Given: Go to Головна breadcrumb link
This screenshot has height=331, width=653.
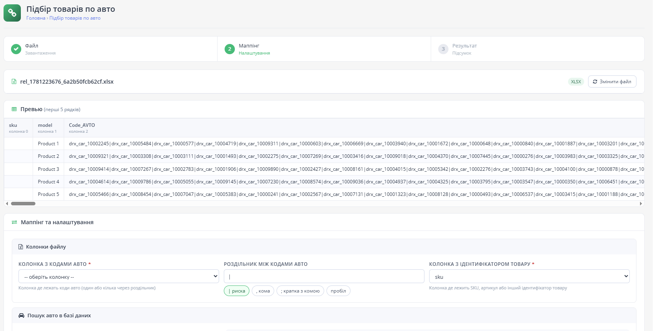Looking at the screenshot, I should 36,18.
